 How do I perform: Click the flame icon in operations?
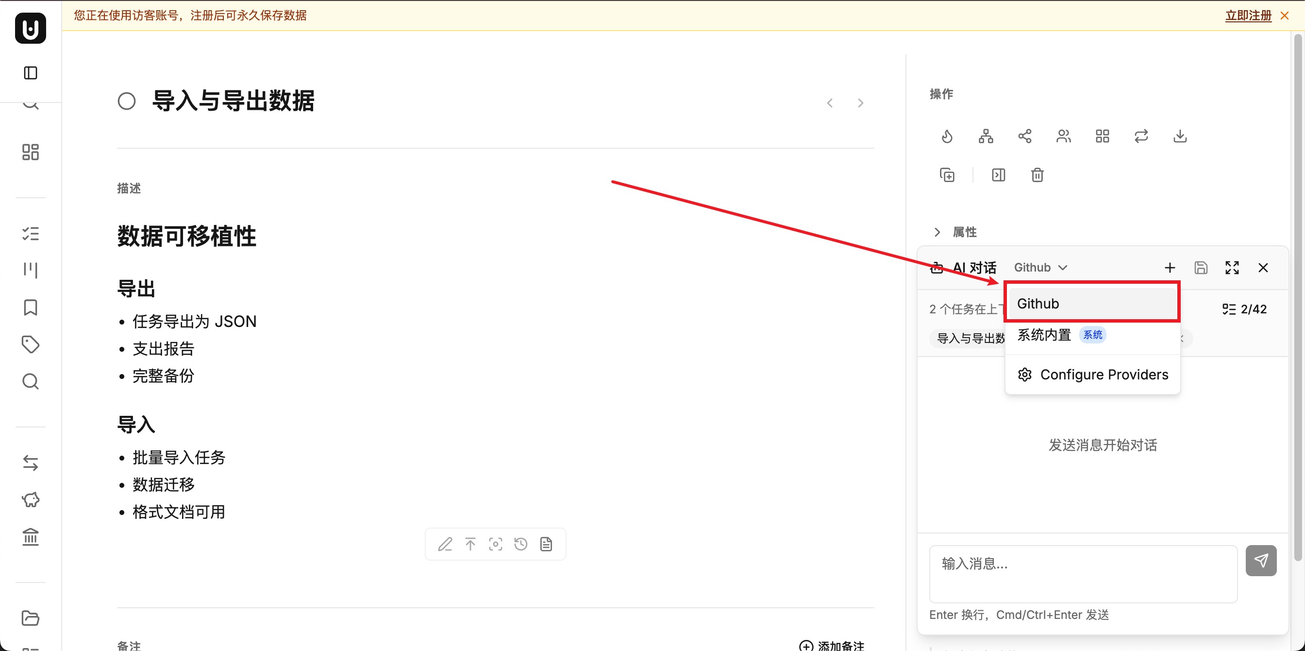[x=947, y=136]
